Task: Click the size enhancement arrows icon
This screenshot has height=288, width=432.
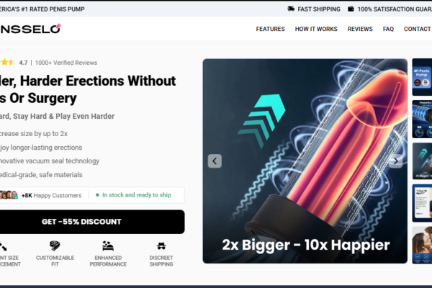Action: click(4, 246)
